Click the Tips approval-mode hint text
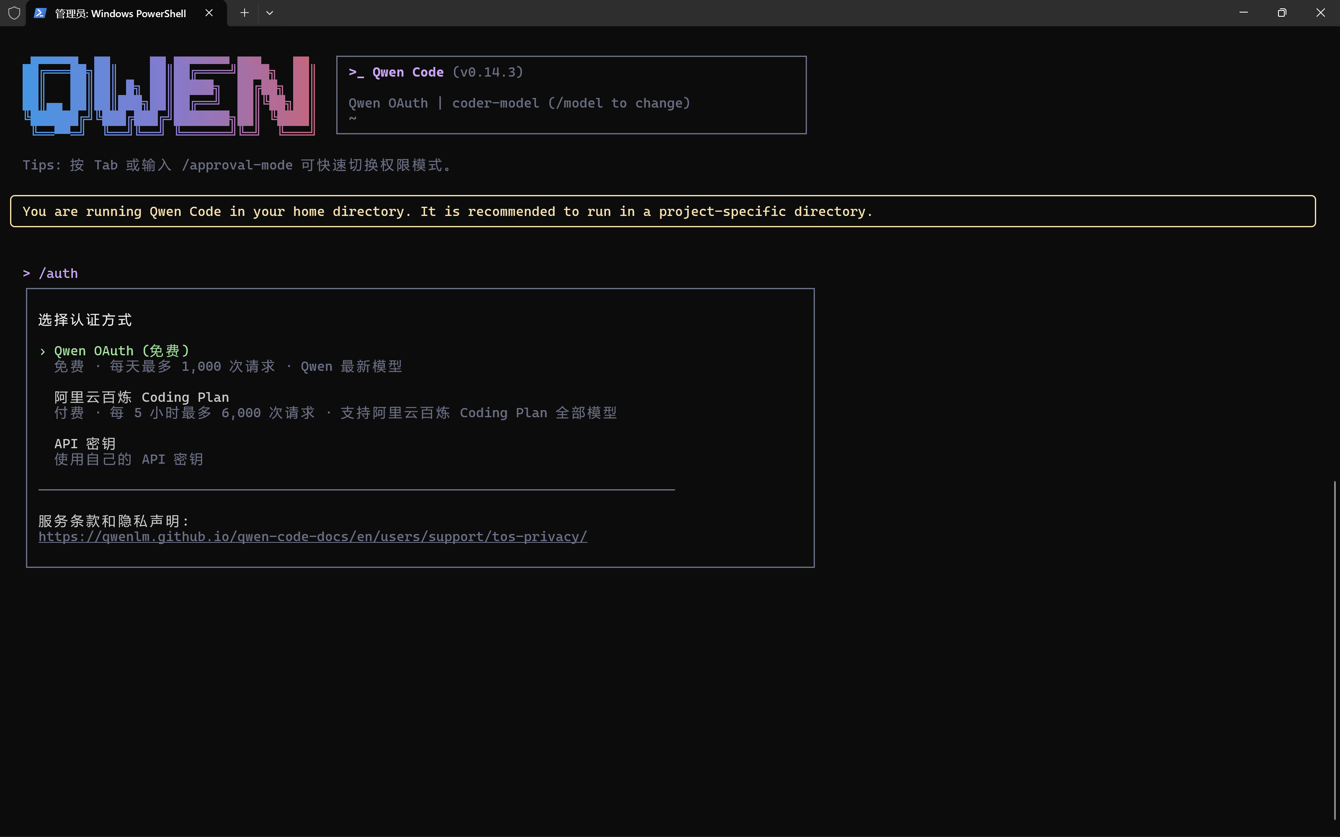The height and width of the screenshot is (837, 1340). click(x=237, y=165)
